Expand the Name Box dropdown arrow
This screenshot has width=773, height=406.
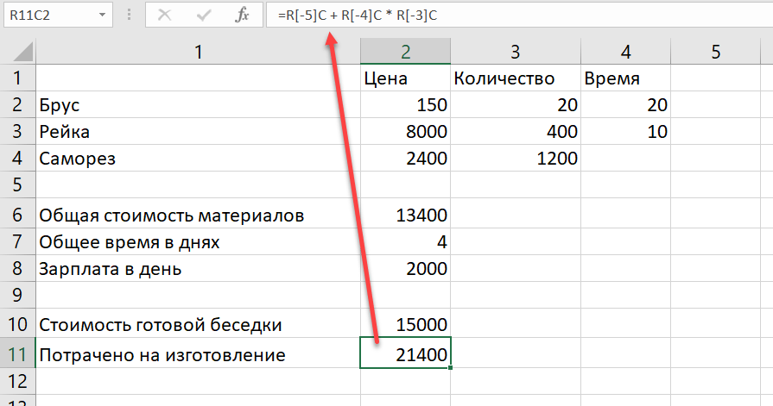[102, 16]
